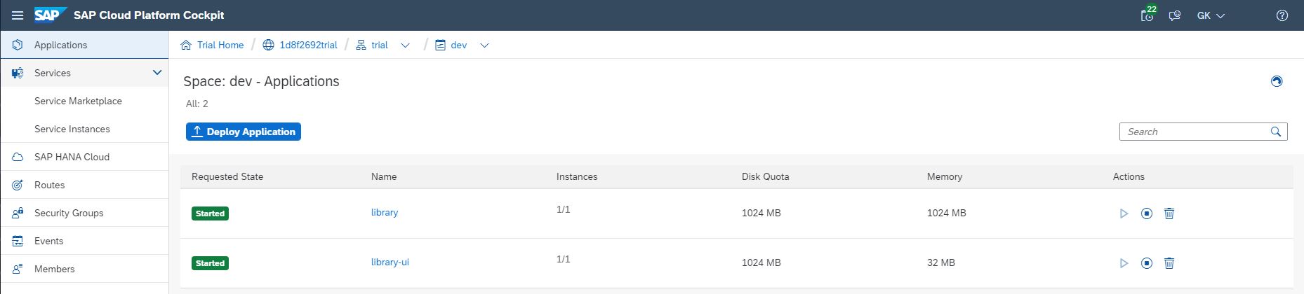Open the notifications icon with badge 22
The image size is (1304, 294).
click(x=1147, y=15)
